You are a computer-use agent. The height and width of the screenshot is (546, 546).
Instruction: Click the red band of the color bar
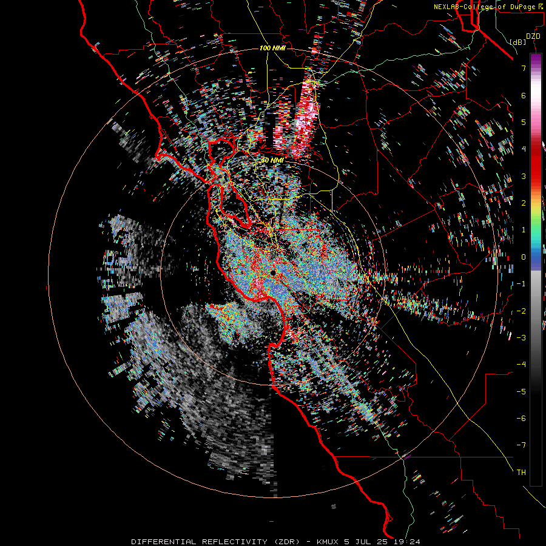(536, 164)
